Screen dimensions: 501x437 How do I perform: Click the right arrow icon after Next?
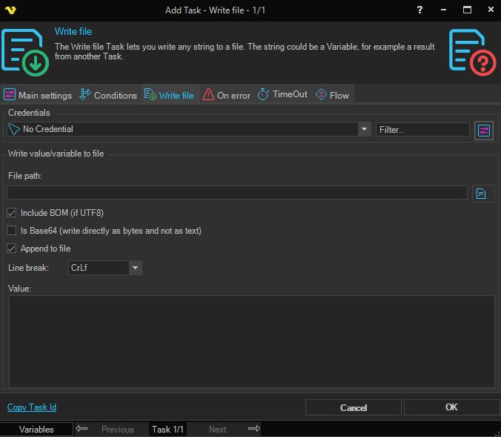pyautogui.click(x=253, y=429)
